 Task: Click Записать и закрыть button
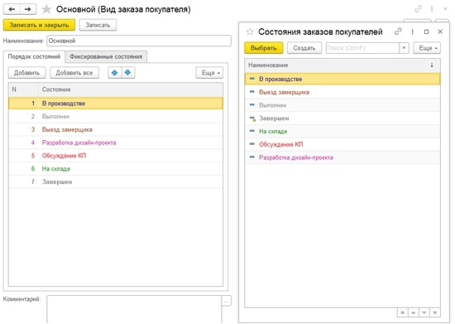[x=39, y=25]
